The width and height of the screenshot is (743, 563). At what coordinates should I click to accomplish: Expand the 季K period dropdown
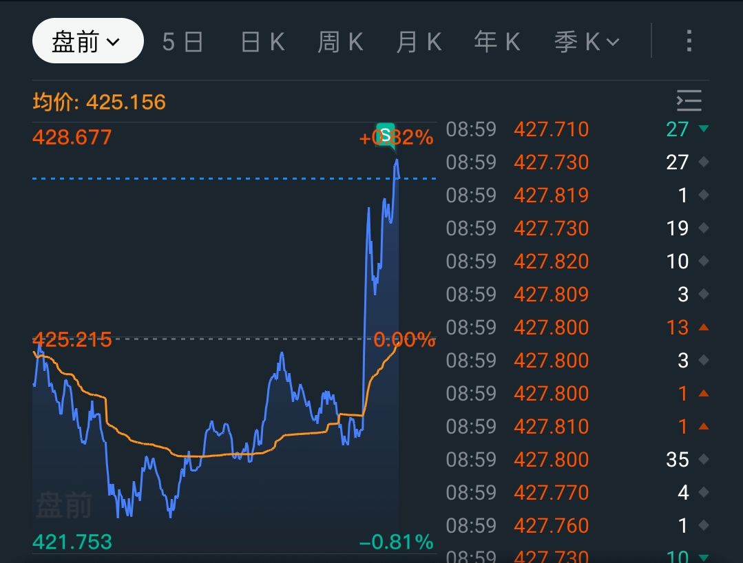pos(587,42)
